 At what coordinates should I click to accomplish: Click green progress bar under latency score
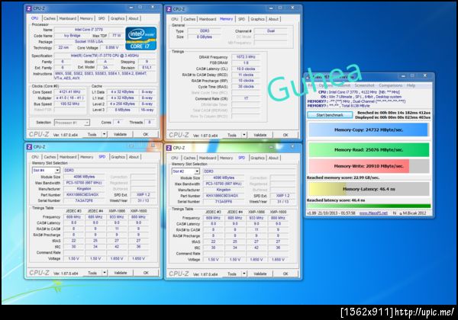pos(369,206)
